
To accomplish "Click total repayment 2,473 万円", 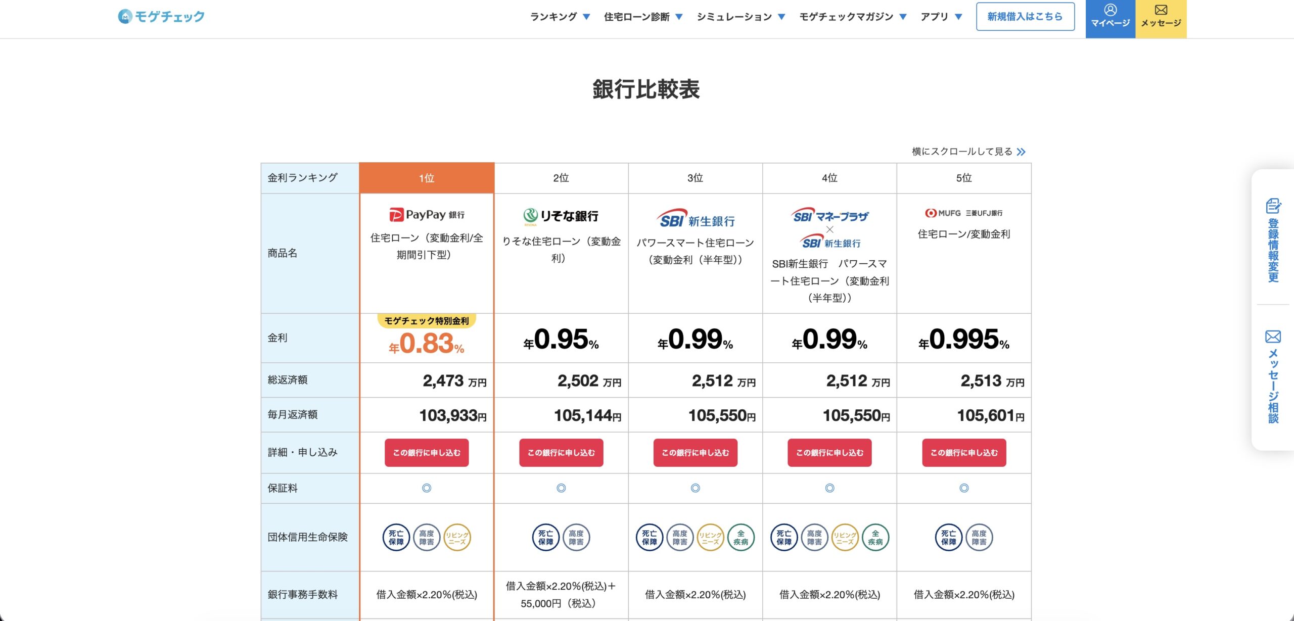I will coord(454,380).
